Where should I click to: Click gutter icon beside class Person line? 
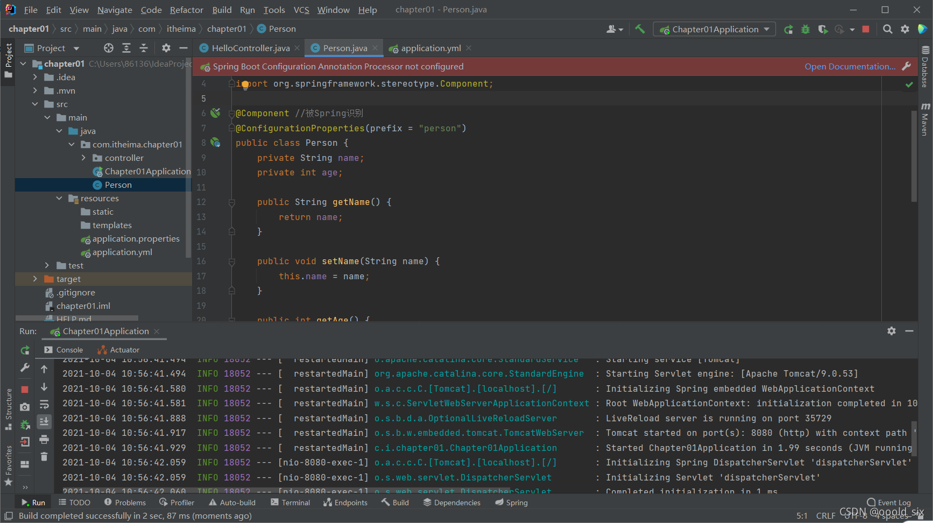coord(215,143)
